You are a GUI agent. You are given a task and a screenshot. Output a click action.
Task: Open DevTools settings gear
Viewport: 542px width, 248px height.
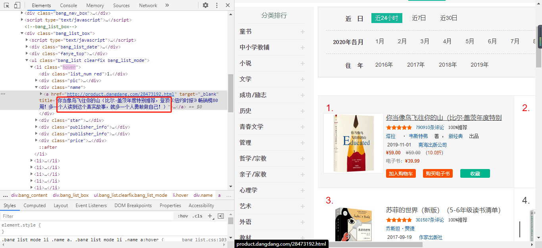click(206, 5)
